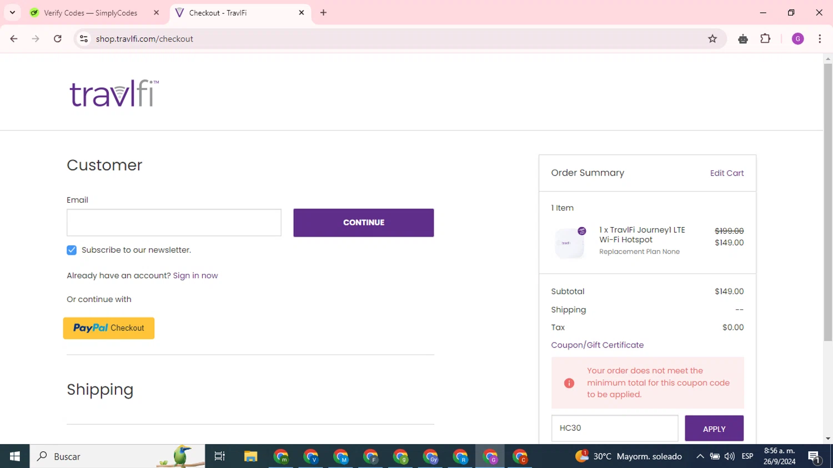Click the Tax amount $0.00
The height and width of the screenshot is (468, 833).
click(x=733, y=328)
